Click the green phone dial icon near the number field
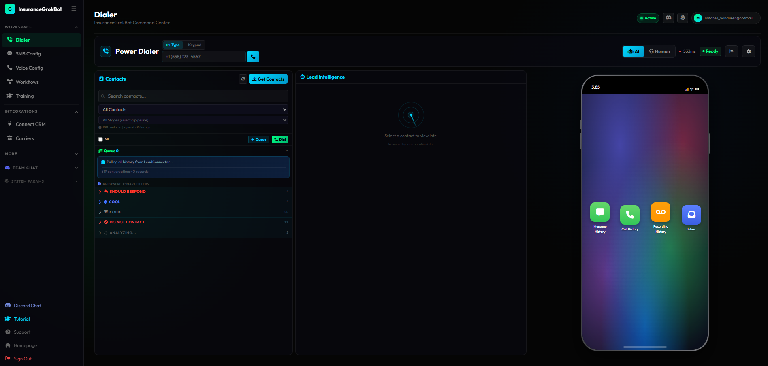 pos(253,57)
